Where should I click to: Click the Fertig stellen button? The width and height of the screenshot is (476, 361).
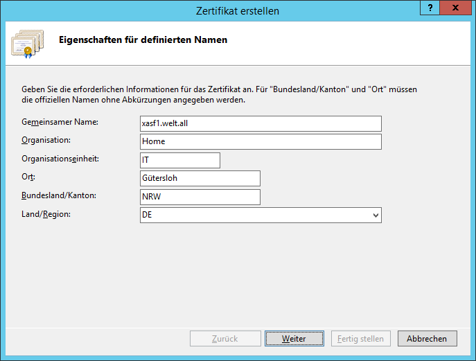pos(361,339)
